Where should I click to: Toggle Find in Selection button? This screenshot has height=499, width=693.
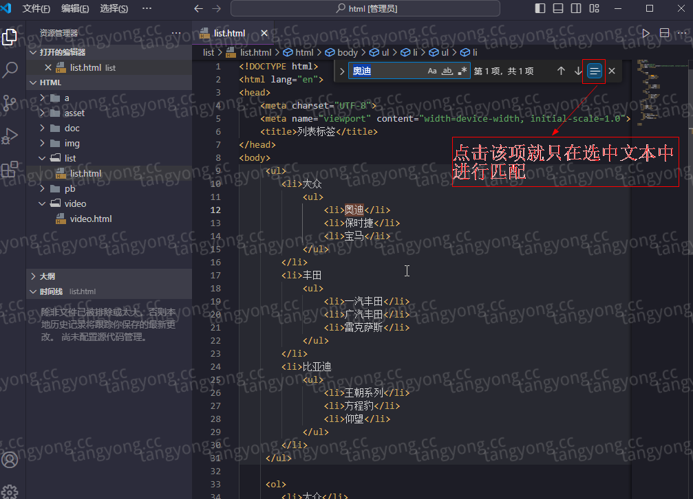point(595,71)
